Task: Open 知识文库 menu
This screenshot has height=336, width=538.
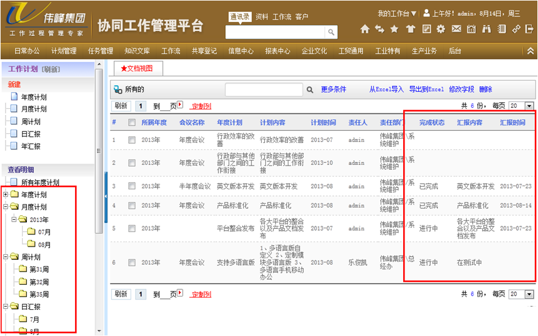Action: (137, 51)
